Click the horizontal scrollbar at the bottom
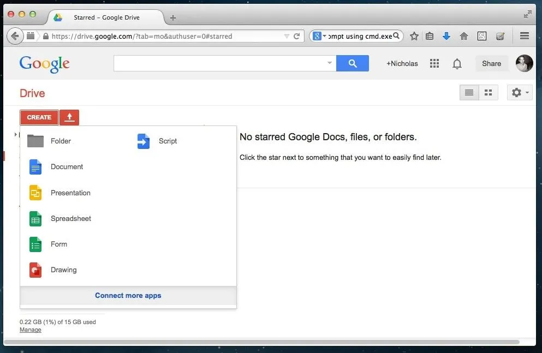542x353 pixels. click(261, 342)
